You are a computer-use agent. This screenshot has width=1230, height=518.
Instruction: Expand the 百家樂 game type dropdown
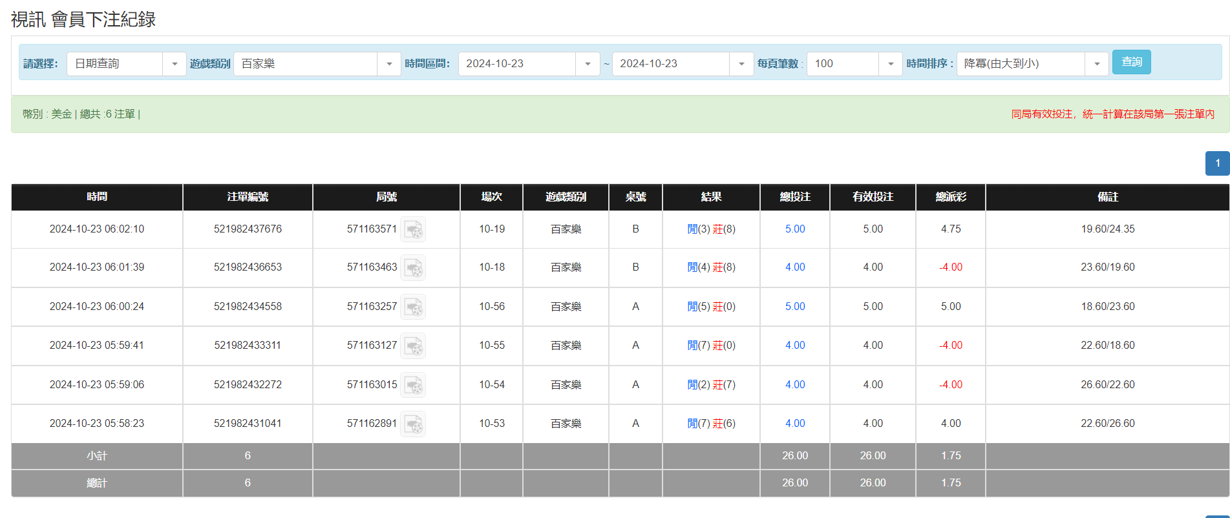(x=388, y=64)
